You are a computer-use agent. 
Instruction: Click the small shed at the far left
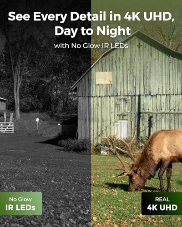point(3,104)
